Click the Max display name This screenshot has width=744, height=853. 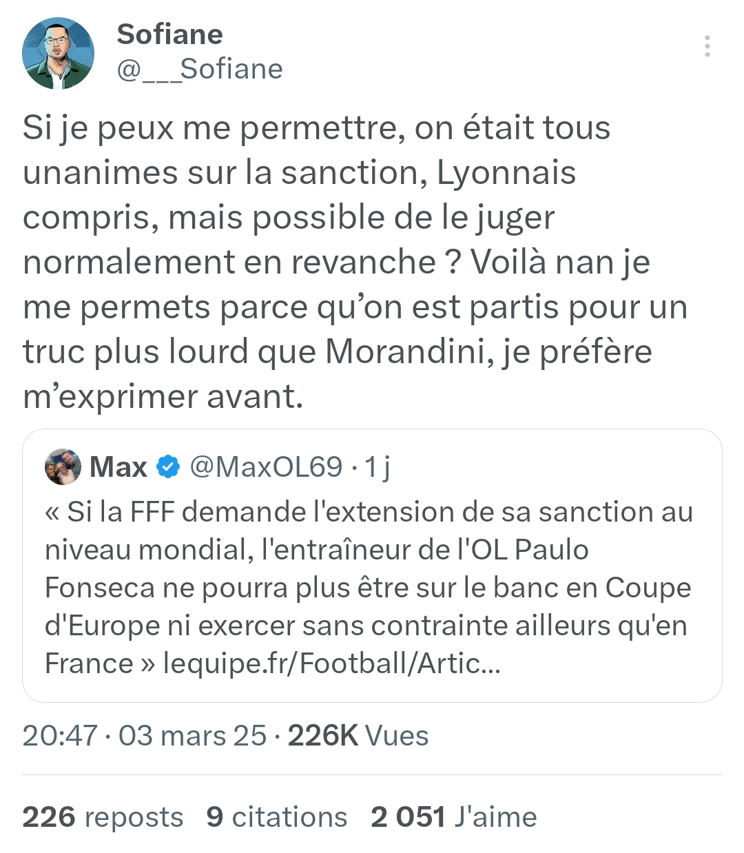click(x=118, y=467)
